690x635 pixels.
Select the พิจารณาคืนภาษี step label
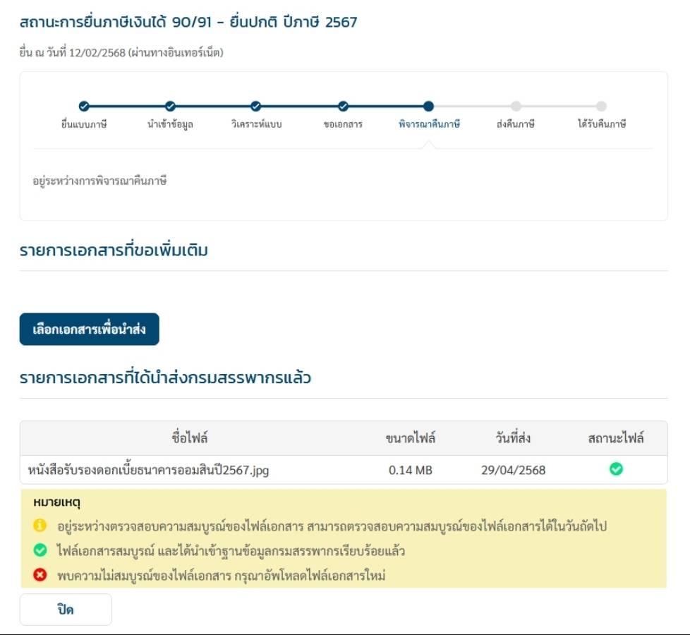pos(429,124)
